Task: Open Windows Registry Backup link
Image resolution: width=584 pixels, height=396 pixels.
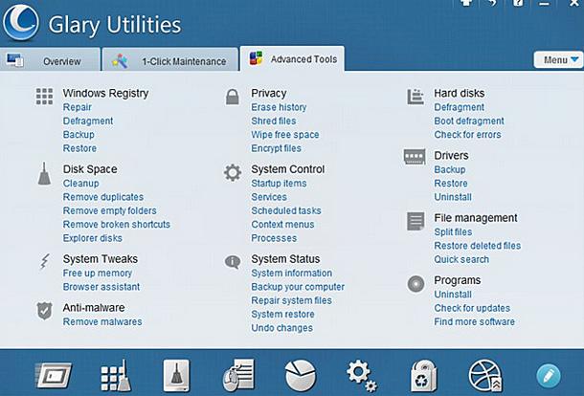Action: tap(79, 134)
